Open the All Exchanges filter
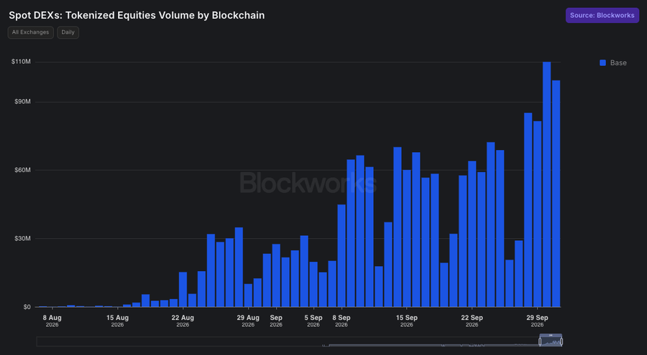Image resolution: width=647 pixels, height=355 pixels. (x=30, y=32)
